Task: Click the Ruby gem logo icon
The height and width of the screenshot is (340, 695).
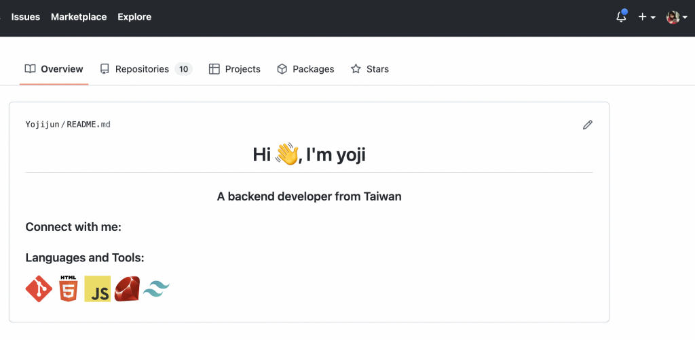Action: 127,289
